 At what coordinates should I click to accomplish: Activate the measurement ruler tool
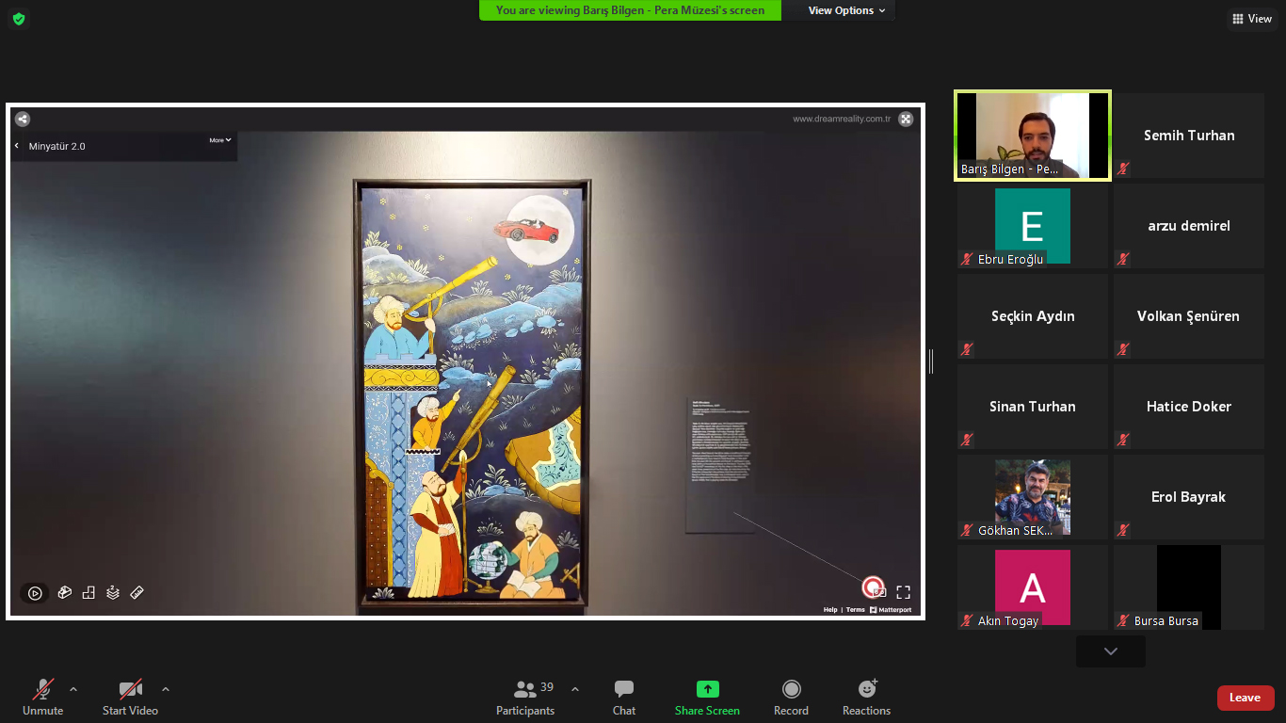pos(137,593)
